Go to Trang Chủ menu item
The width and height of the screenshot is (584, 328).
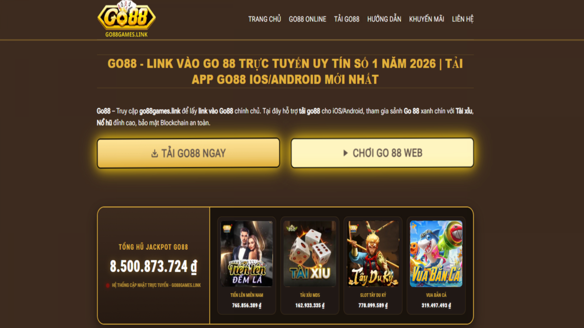point(265,19)
